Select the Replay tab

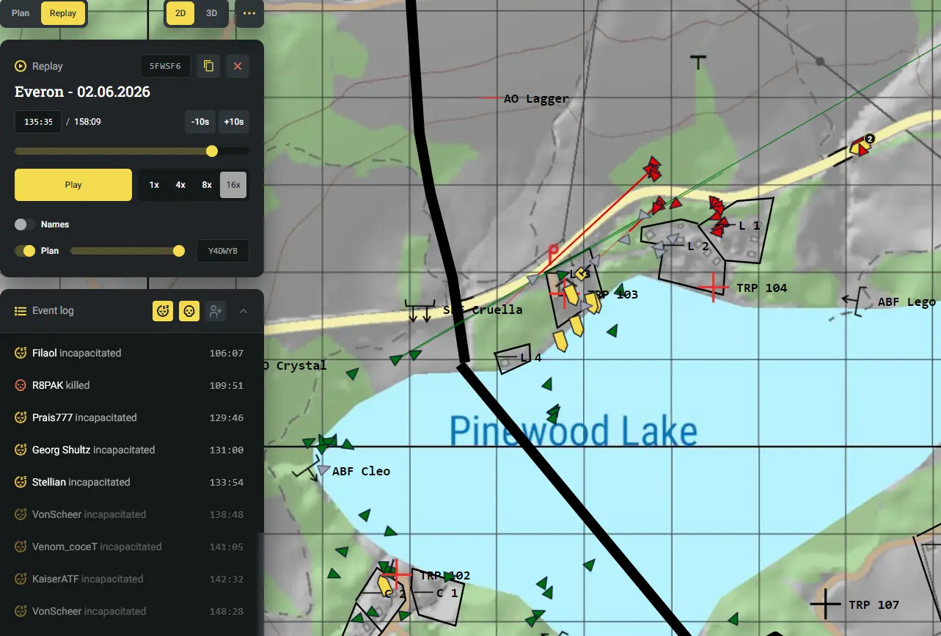(63, 13)
